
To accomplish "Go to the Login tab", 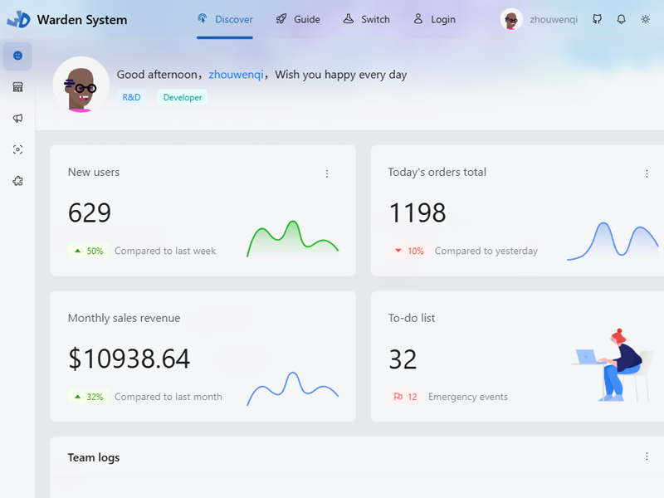I will click(x=434, y=19).
